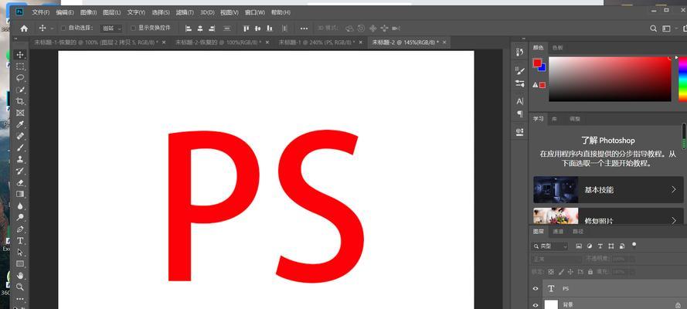687x309 pixels.
Task: Select the Spot Healing Brush tool
Action: pyautogui.click(x=20, y=136)
